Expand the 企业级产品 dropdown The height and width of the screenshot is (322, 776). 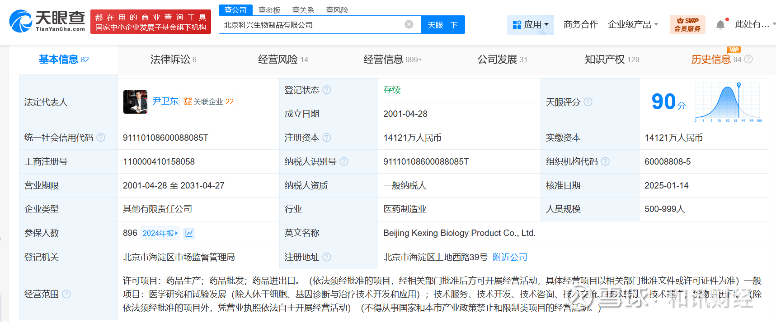(x=633, y=24)
